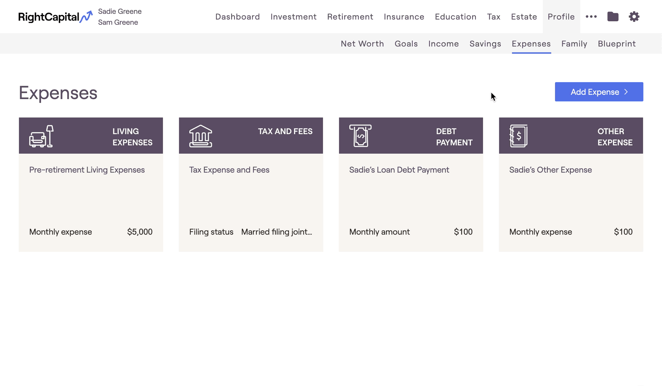Click the Living Expenses sofa and lamp icon
This screenshot has height=386, width=662.
click(41, 136)
